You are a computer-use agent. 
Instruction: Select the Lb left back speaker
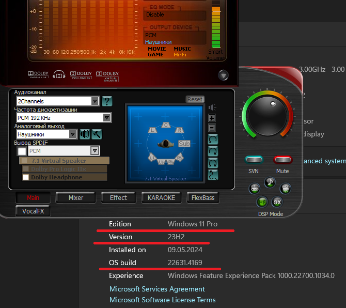161,162
